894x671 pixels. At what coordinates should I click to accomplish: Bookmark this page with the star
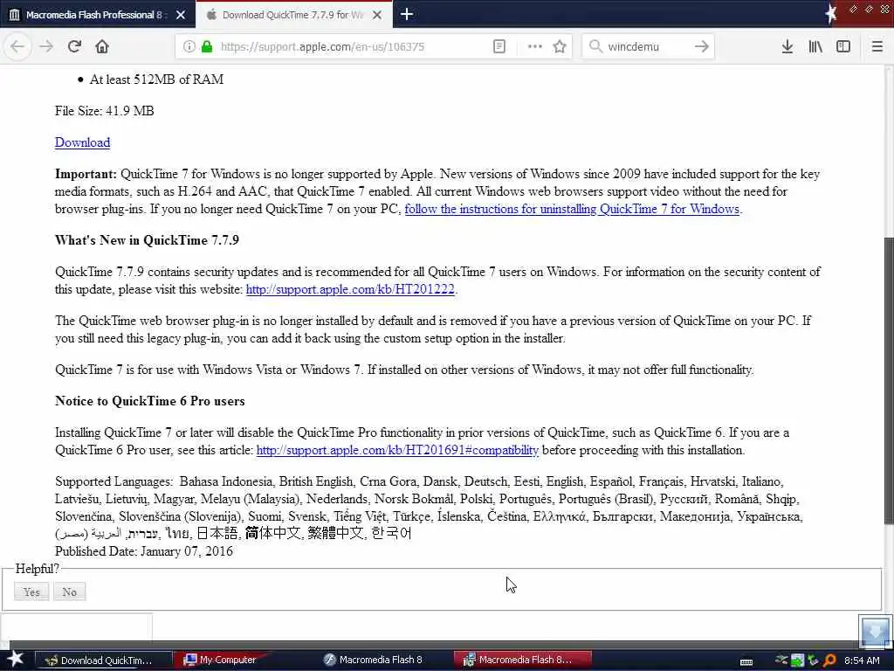click(x=560, y=46)
